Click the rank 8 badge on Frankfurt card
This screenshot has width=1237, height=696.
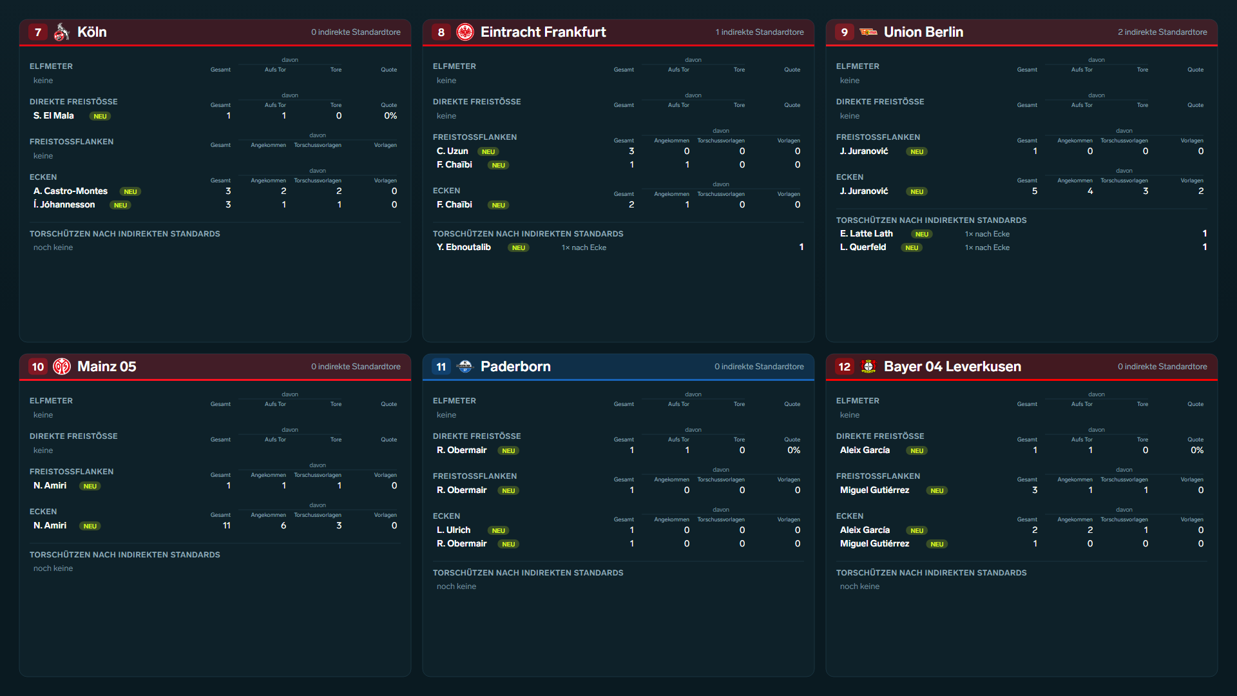pos(441,32)
